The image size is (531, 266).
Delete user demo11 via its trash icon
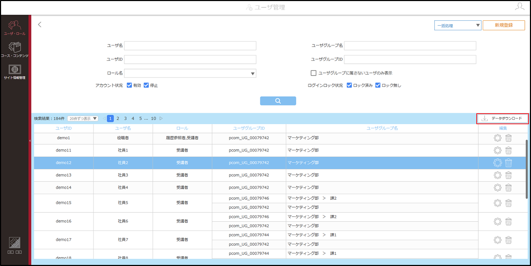508,150
